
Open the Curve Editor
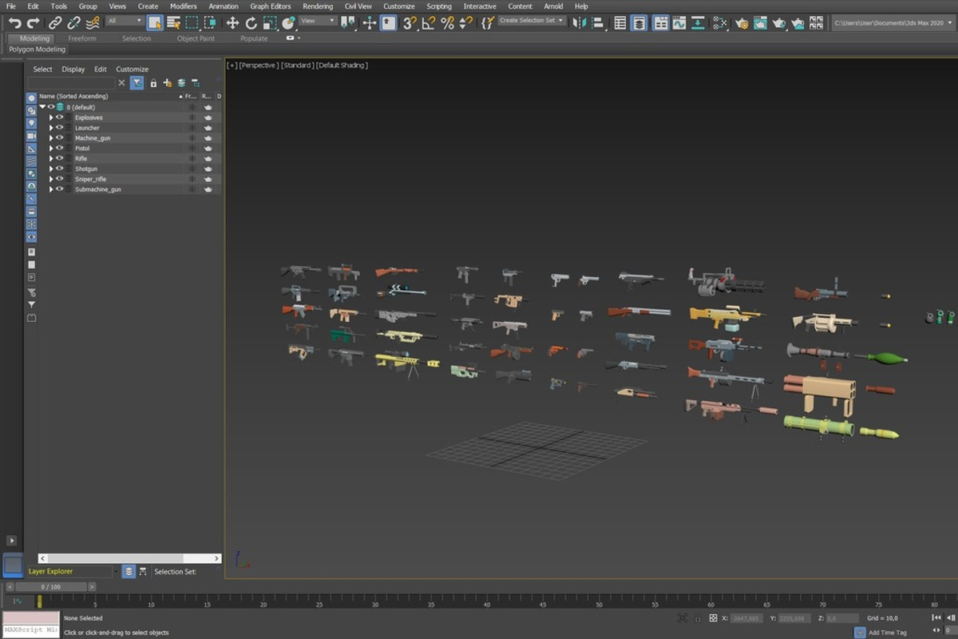pyautogui.click(x=679, y=23)
